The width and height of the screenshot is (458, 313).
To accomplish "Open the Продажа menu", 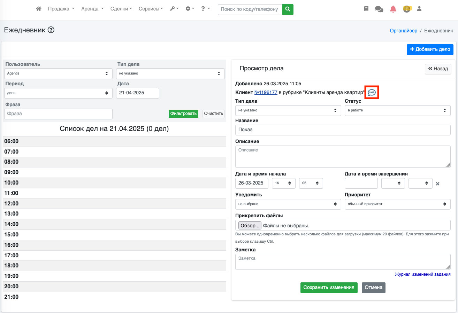I will point(61,9).
